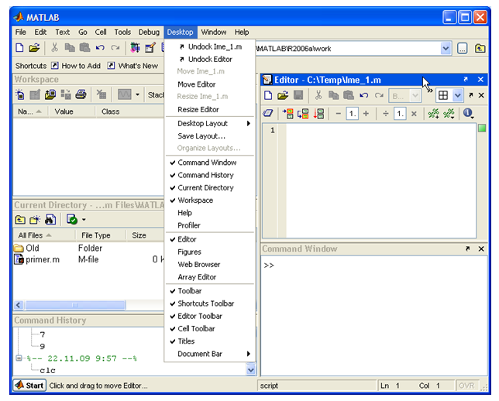Click the Workspace new variable icon

[19, 94]
